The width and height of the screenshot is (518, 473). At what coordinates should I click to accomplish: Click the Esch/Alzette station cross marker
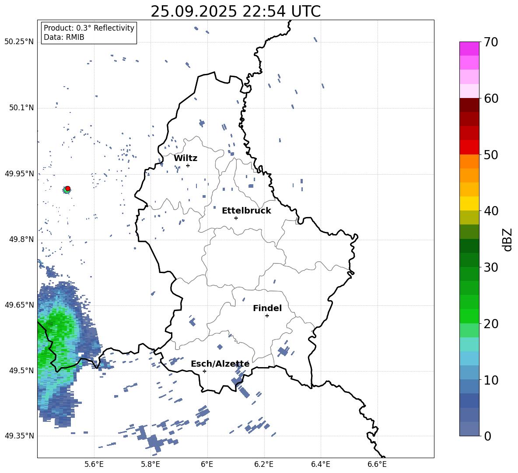tap(204, 371)
